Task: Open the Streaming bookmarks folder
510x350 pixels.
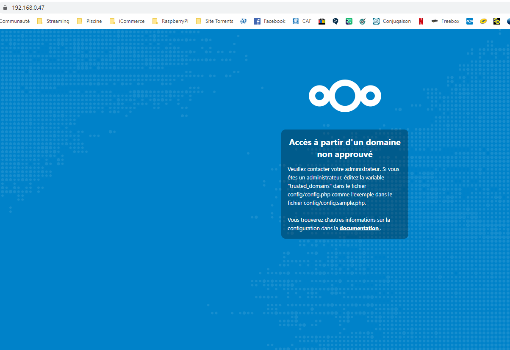Action: click(53, 21)
